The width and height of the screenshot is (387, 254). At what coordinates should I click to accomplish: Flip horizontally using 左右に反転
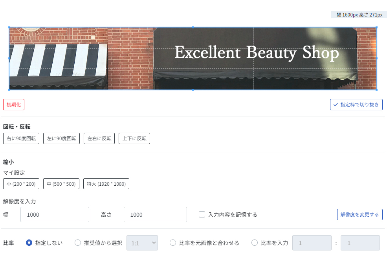tap(99, 138)
